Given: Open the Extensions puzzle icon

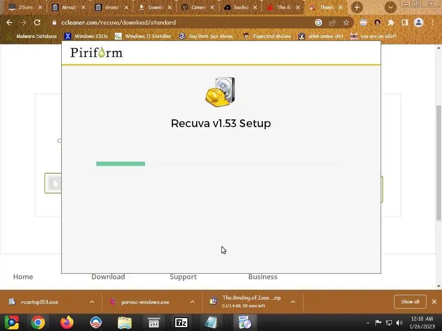Looking at the screenshot, I should [x=391, y=22].
